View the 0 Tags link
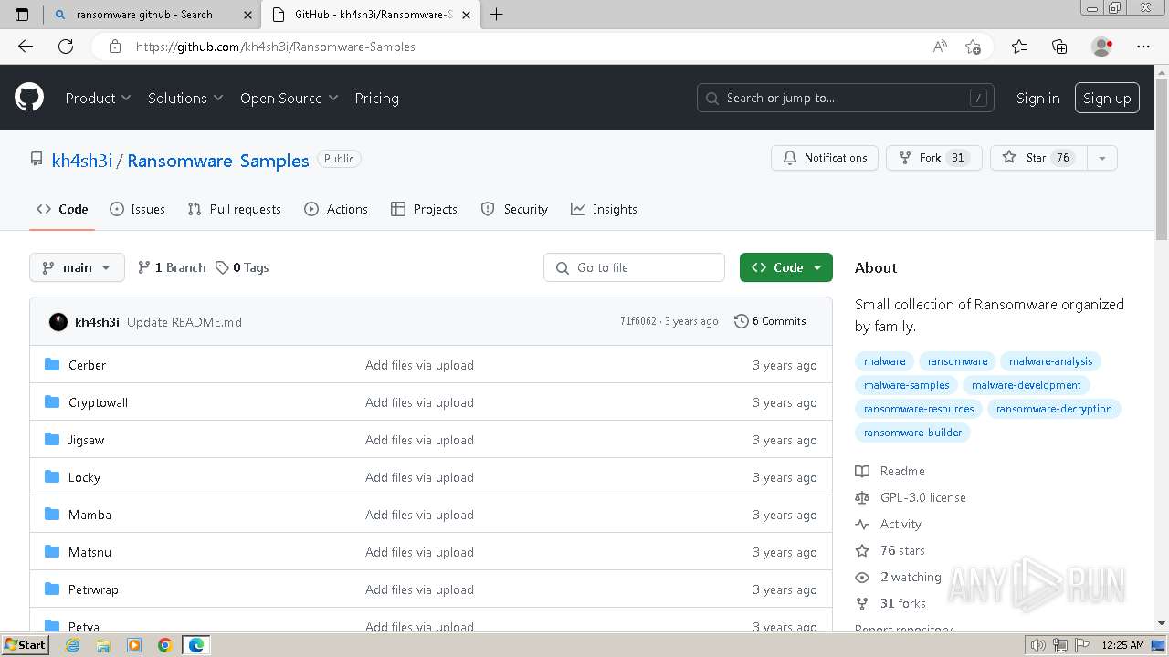The height and width of the screenshot is (657, 1169). click(x=242, y=267)
